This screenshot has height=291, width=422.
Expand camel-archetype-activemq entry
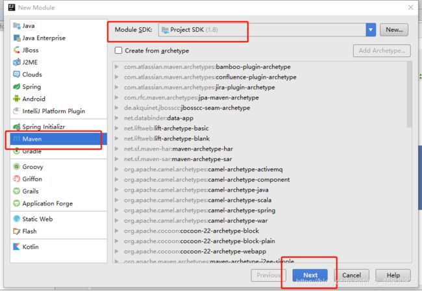(x=116, y=169)
